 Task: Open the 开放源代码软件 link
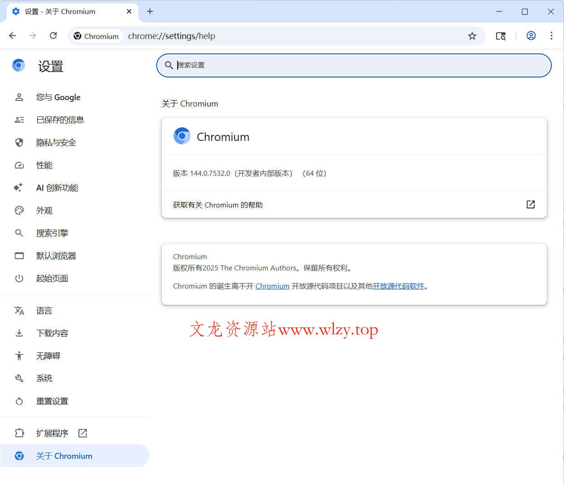click(x=398, y=286)
